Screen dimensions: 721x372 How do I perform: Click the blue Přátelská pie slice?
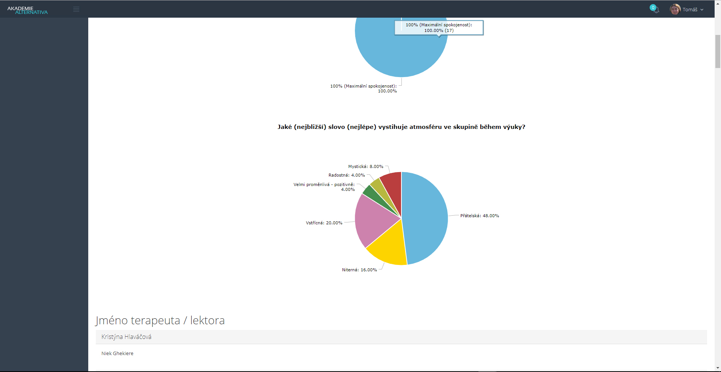tap(426, 218)
